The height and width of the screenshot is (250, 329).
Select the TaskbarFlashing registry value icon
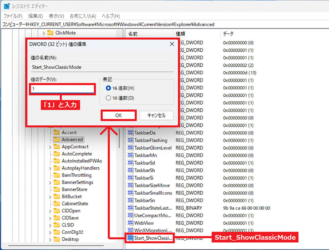click(x=131, y=140)
